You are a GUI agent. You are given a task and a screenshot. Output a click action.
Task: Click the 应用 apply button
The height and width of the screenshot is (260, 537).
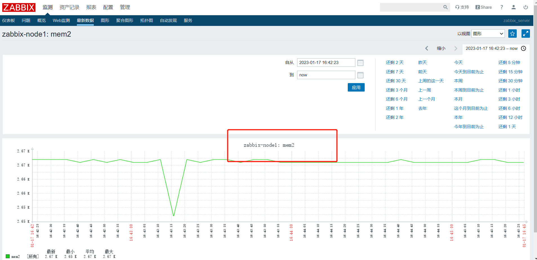click(x=356, y=87)
